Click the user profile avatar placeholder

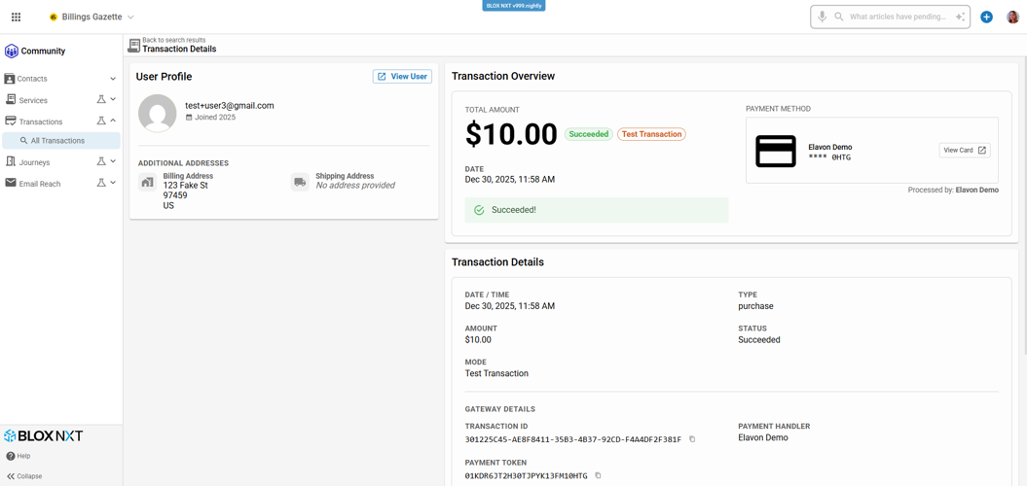tap(157, 113)
